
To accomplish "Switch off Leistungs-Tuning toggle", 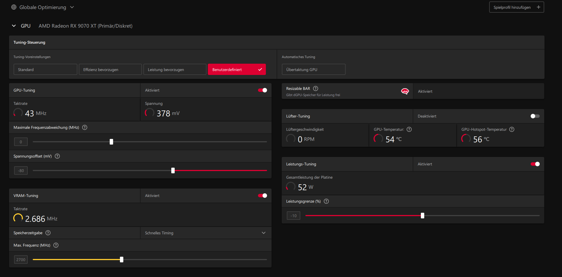I will (535, 164).
